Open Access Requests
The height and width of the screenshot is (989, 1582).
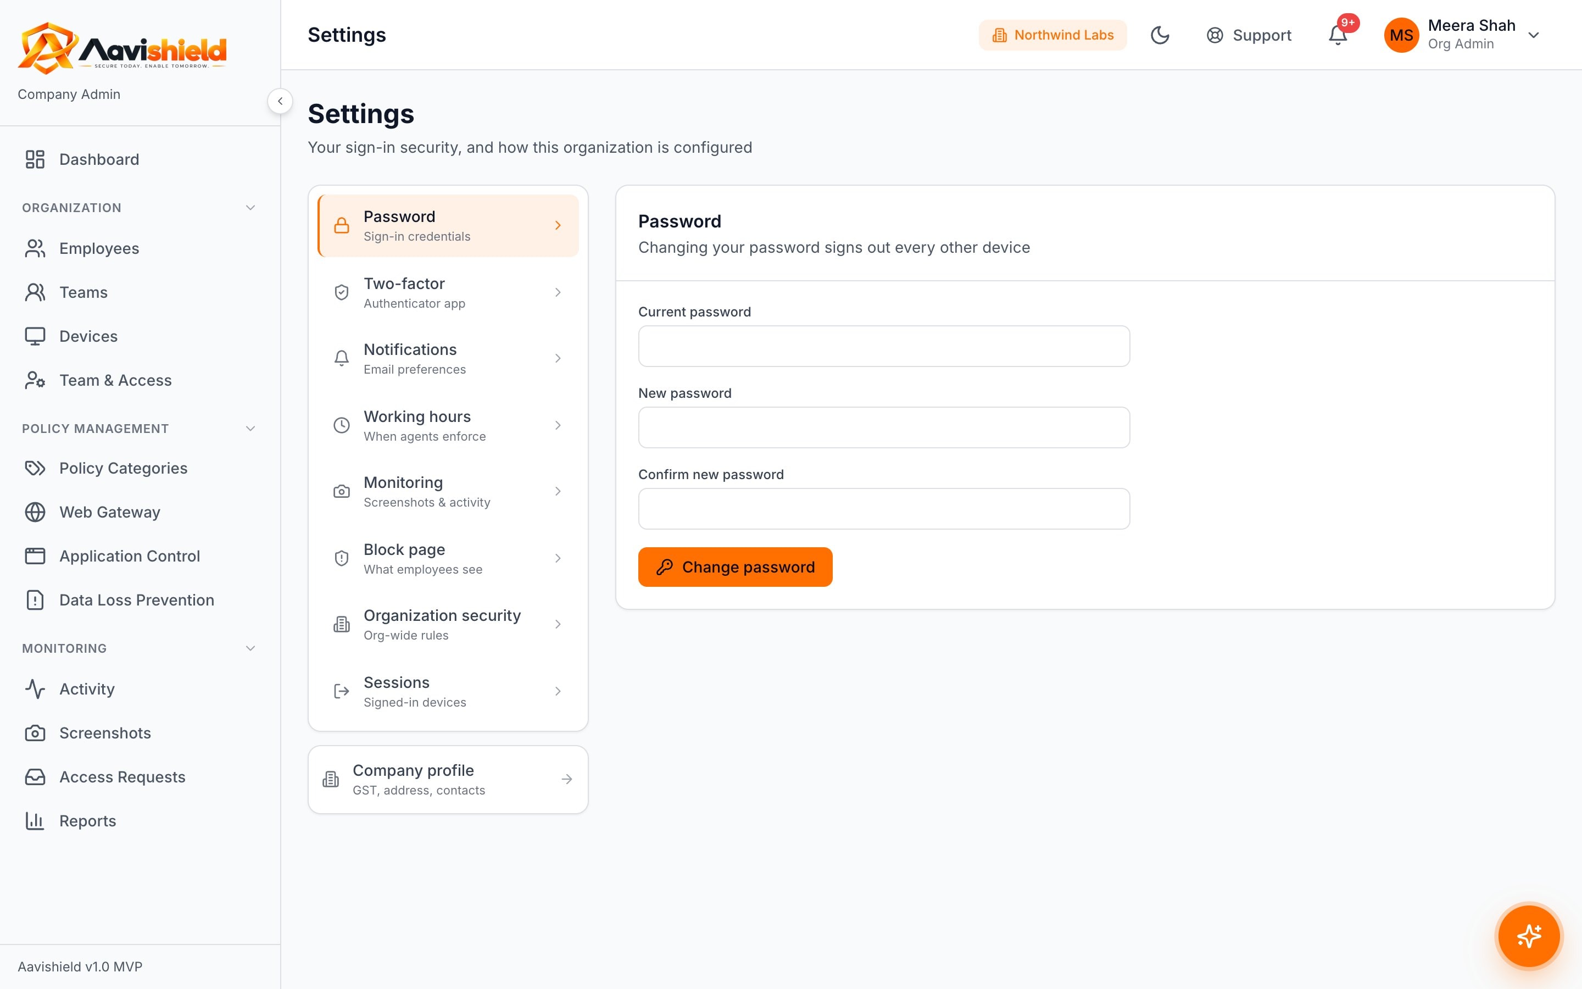coord(140,777)
